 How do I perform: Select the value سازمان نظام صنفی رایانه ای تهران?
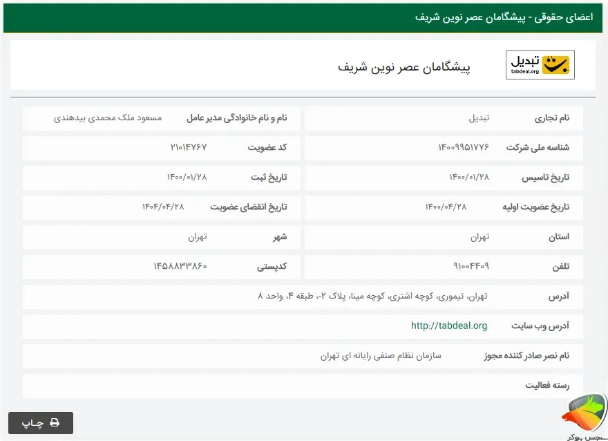[x=381, y=356]
